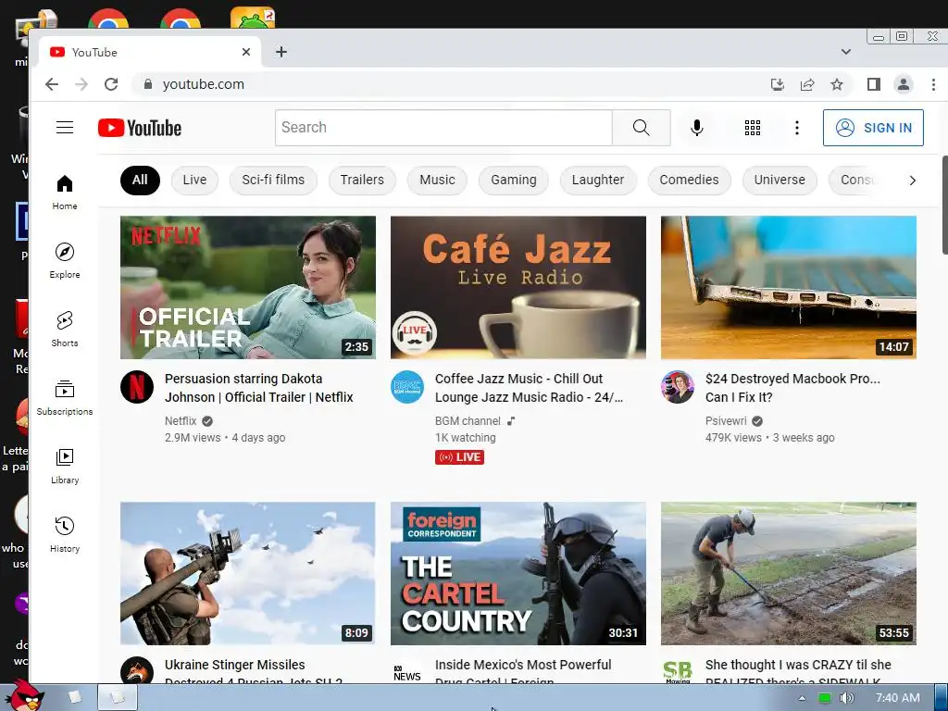
Task: Click inside the YouTube search field
Action: point(443,128)
